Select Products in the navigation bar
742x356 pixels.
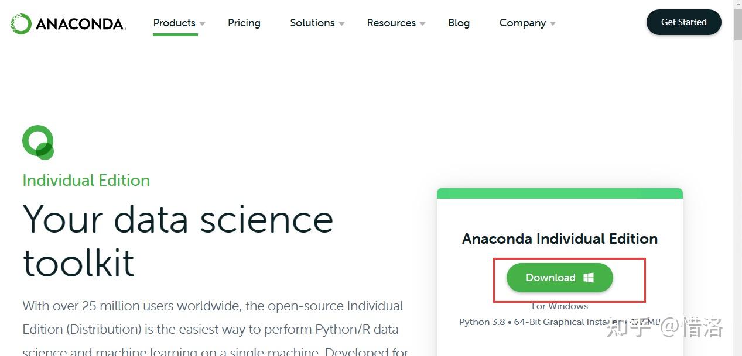point(174,23)
